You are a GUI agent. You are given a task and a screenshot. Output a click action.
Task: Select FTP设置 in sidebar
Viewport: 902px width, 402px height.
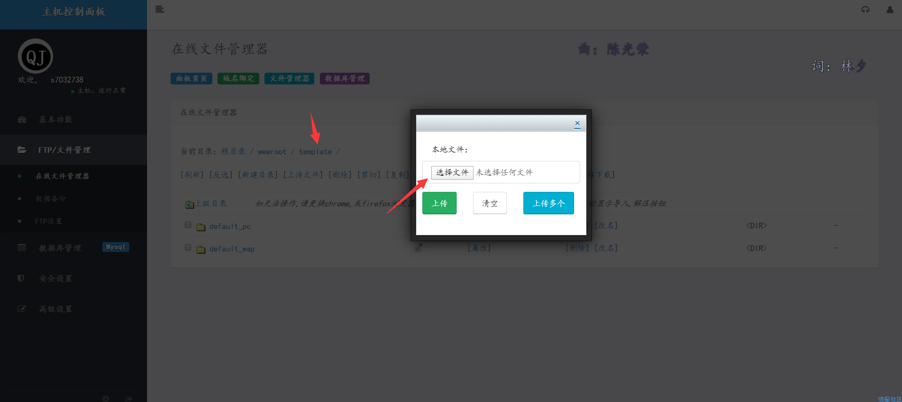(48, 221)
